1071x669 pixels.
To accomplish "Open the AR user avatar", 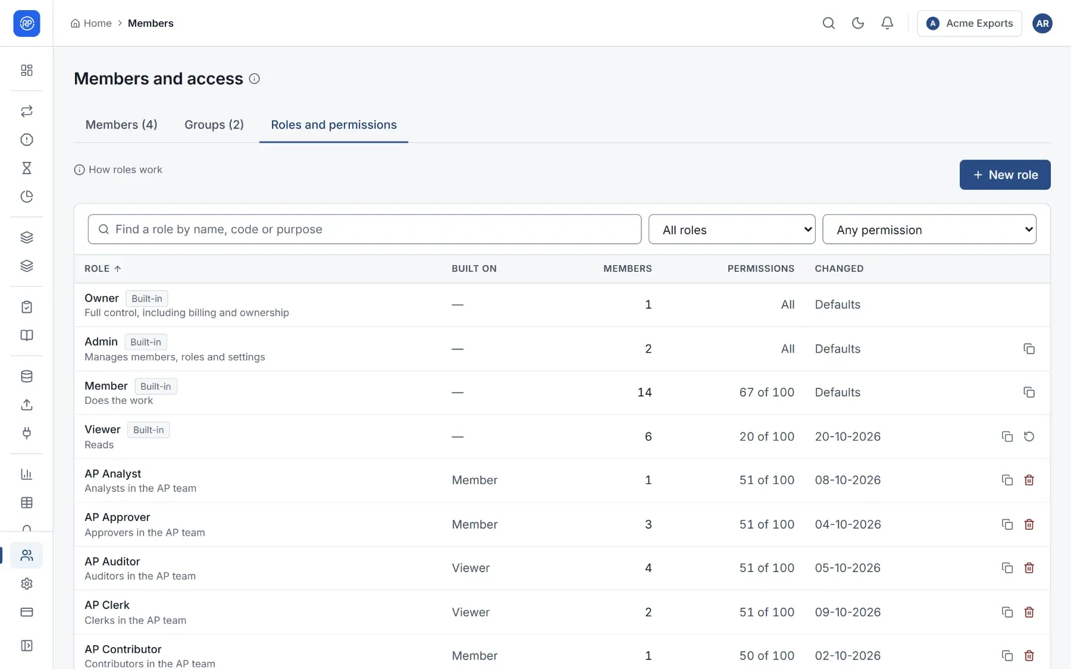I will pos(1042,23).
